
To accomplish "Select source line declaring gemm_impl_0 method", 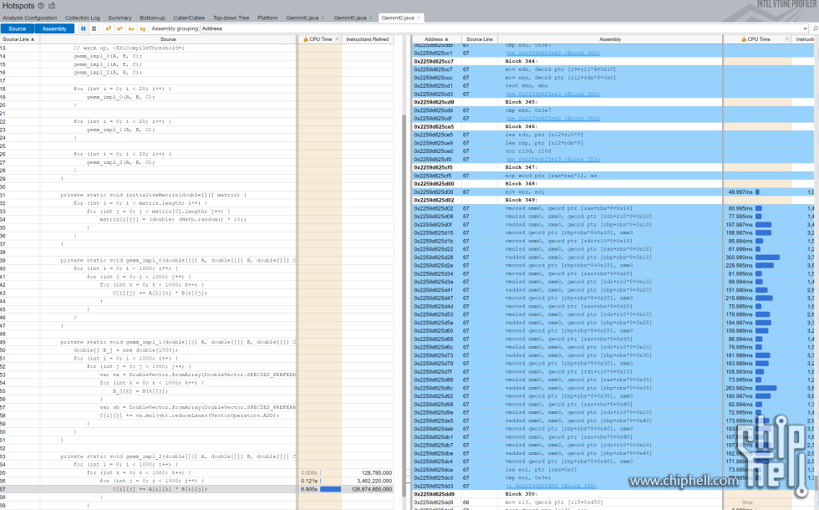I will (x=197, y=260).
